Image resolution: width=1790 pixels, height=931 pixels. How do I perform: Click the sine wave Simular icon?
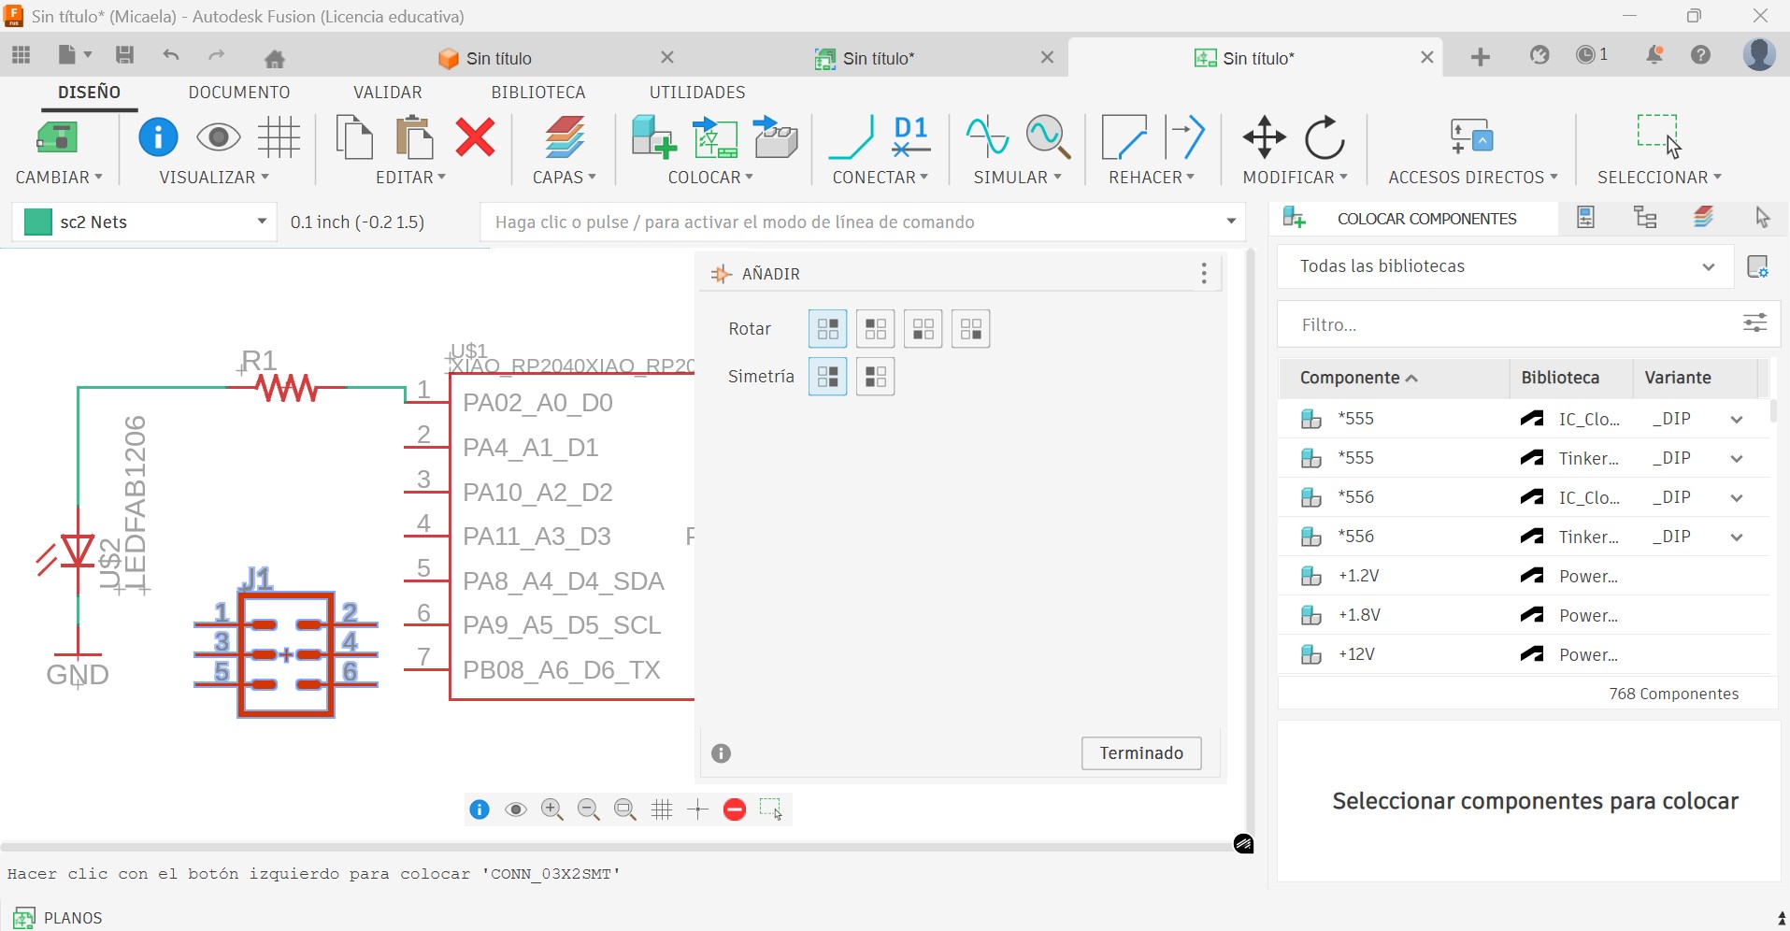987,137
